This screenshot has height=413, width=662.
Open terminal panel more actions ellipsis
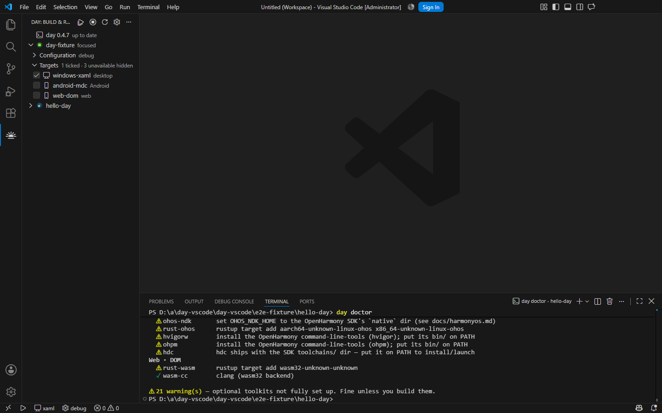[622, 301]
